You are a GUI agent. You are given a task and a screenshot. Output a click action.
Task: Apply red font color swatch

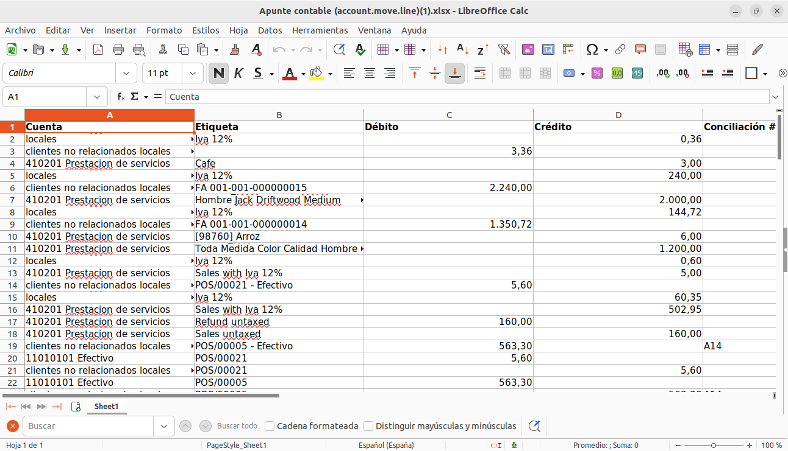[290, 74]
